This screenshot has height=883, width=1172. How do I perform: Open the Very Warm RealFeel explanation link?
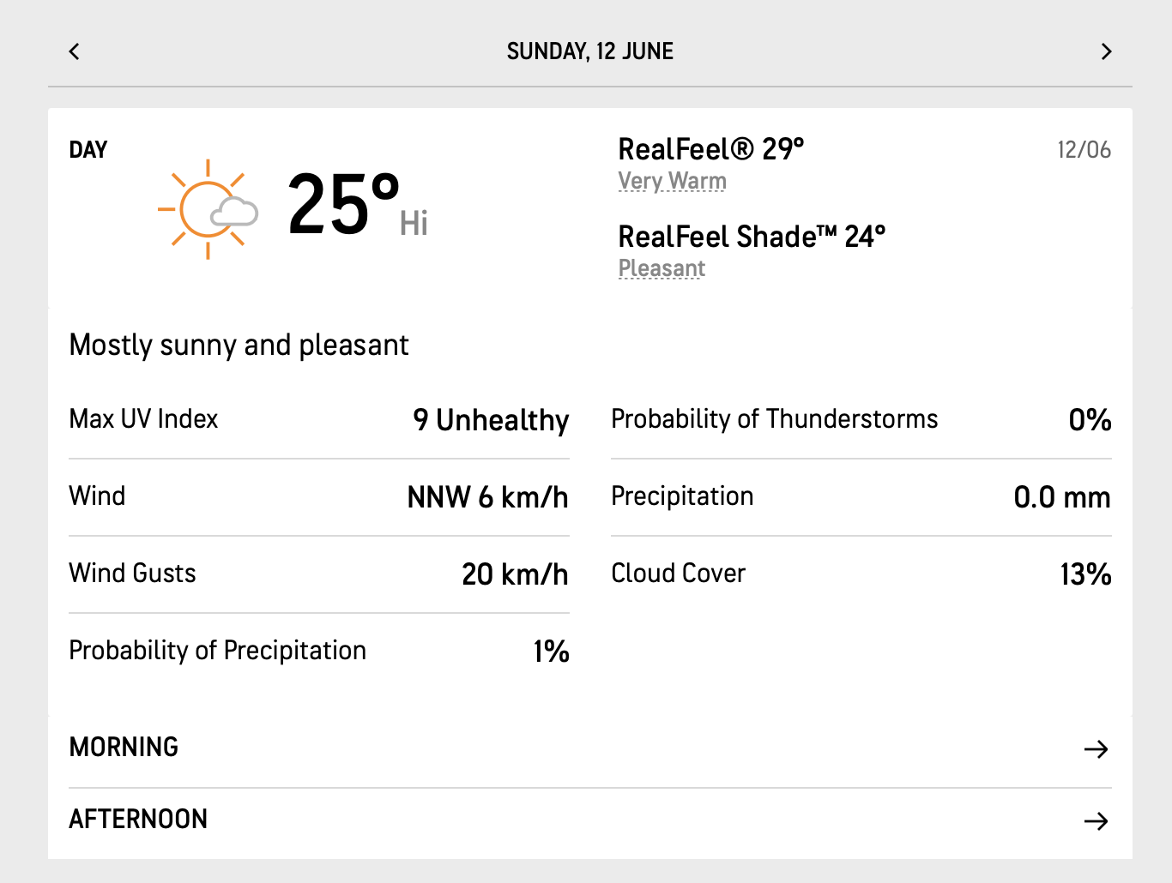[x=672, y=181]
